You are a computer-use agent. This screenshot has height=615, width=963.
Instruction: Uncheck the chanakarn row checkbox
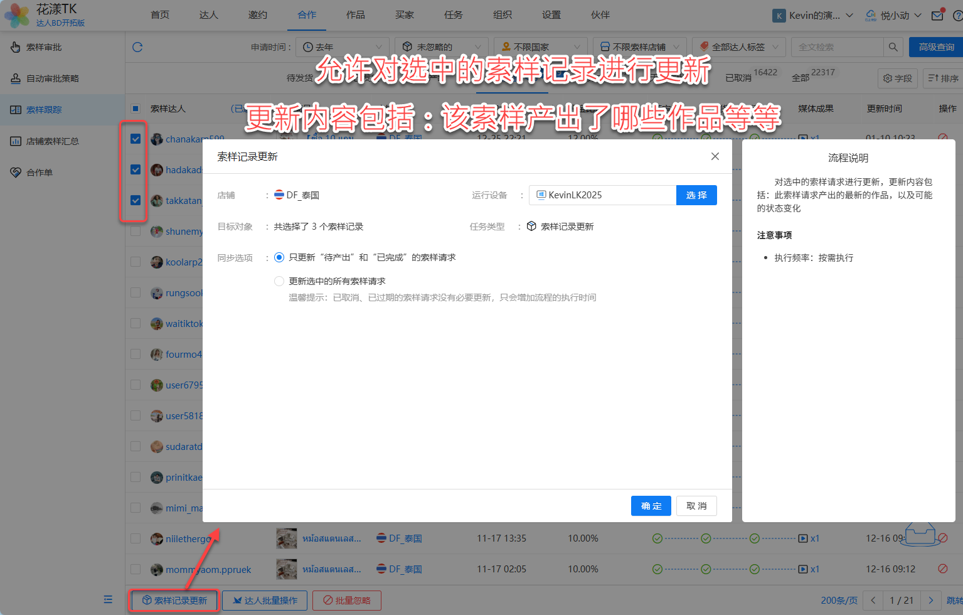[136, 139]
